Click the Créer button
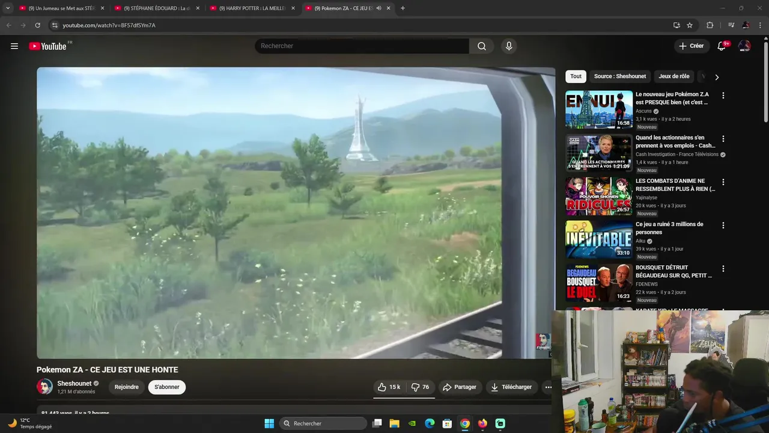This screenshot has height=433, width=769. coord(691,46)
